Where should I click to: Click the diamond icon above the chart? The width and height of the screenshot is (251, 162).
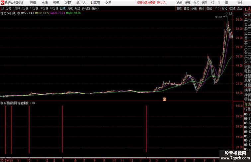(227, 13)
